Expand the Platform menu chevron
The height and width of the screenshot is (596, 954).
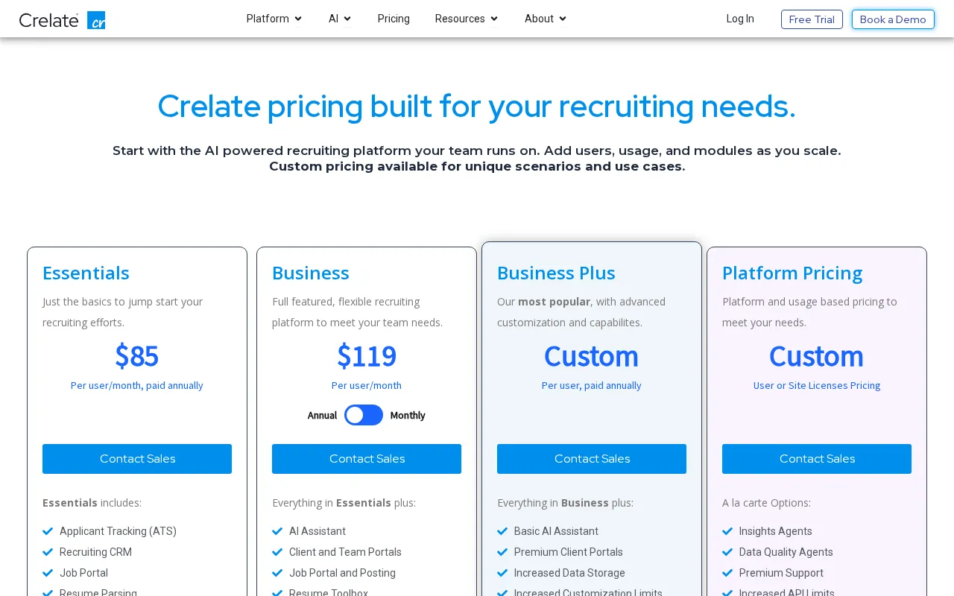point(298,19)
